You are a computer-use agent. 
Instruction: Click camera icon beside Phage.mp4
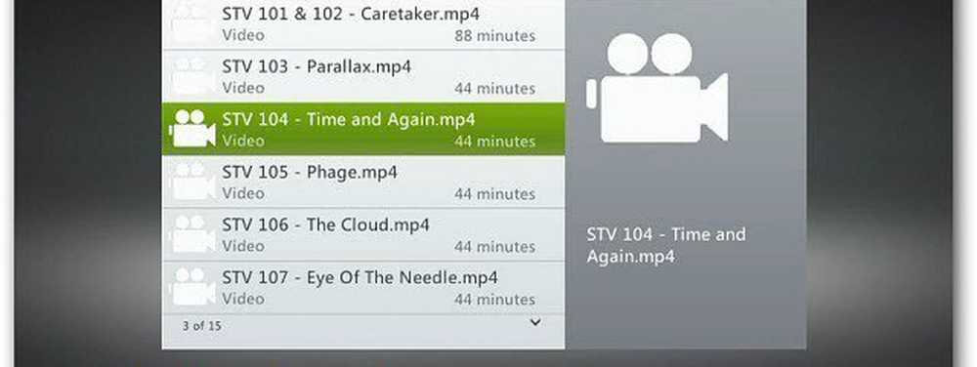coord(192,182)
